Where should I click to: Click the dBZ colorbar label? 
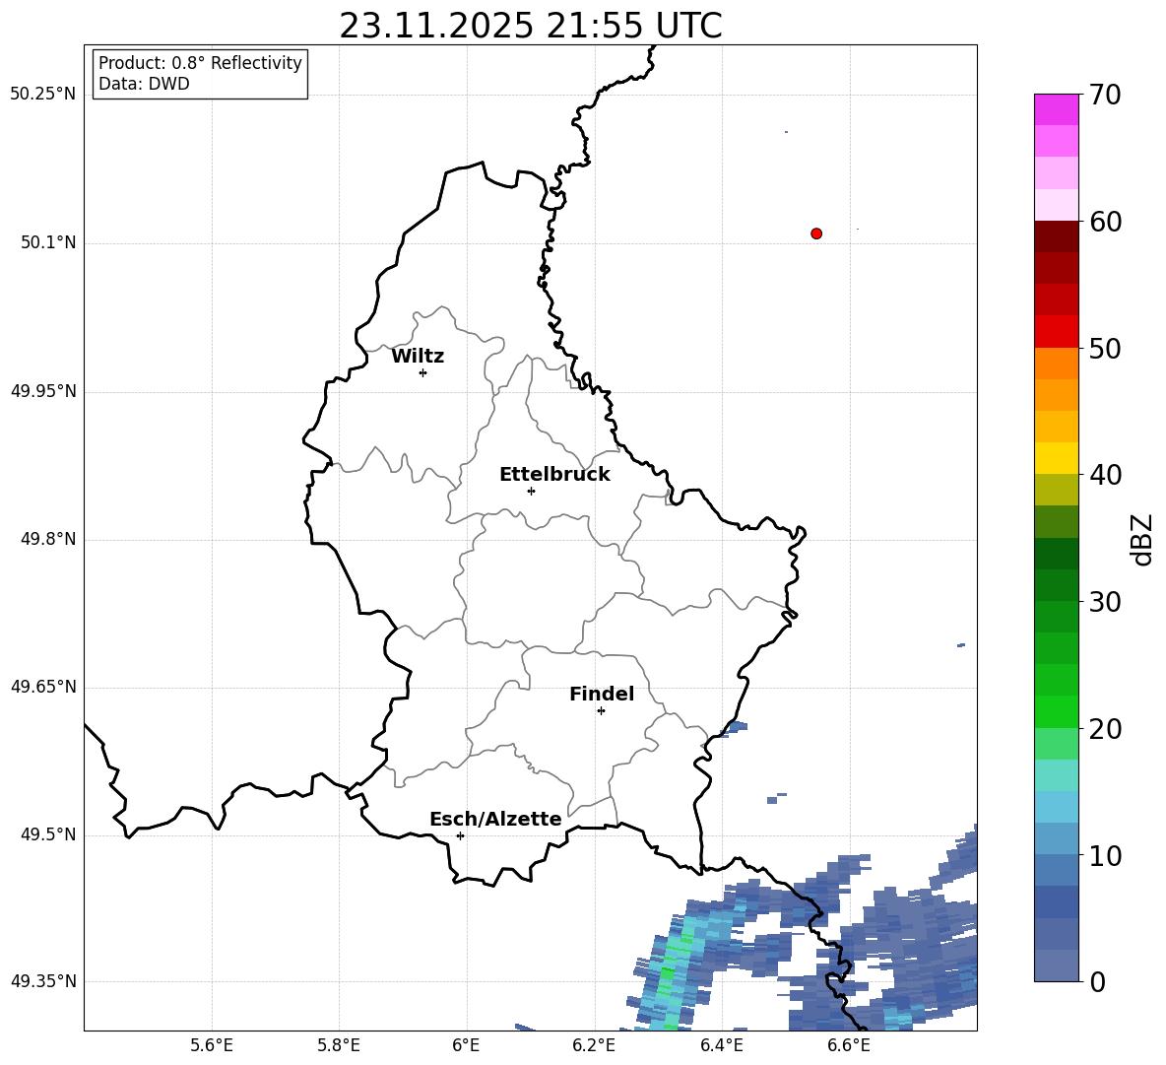click(x=1142, y=539)
